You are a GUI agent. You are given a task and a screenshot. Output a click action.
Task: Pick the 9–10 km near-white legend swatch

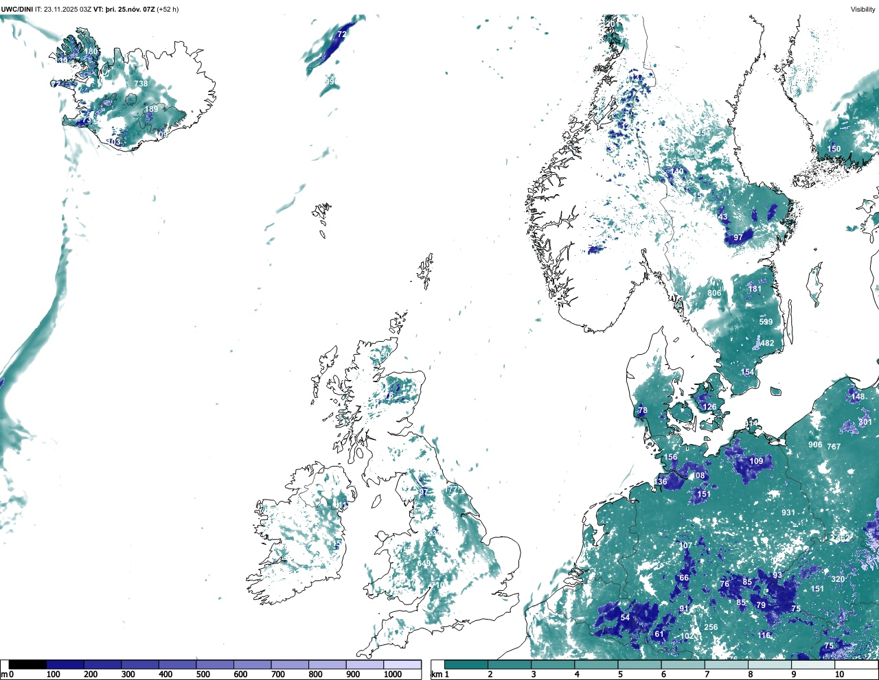[x=814, y=664]
